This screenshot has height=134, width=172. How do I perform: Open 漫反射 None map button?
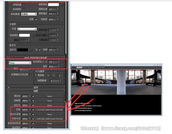click(50, 96)
